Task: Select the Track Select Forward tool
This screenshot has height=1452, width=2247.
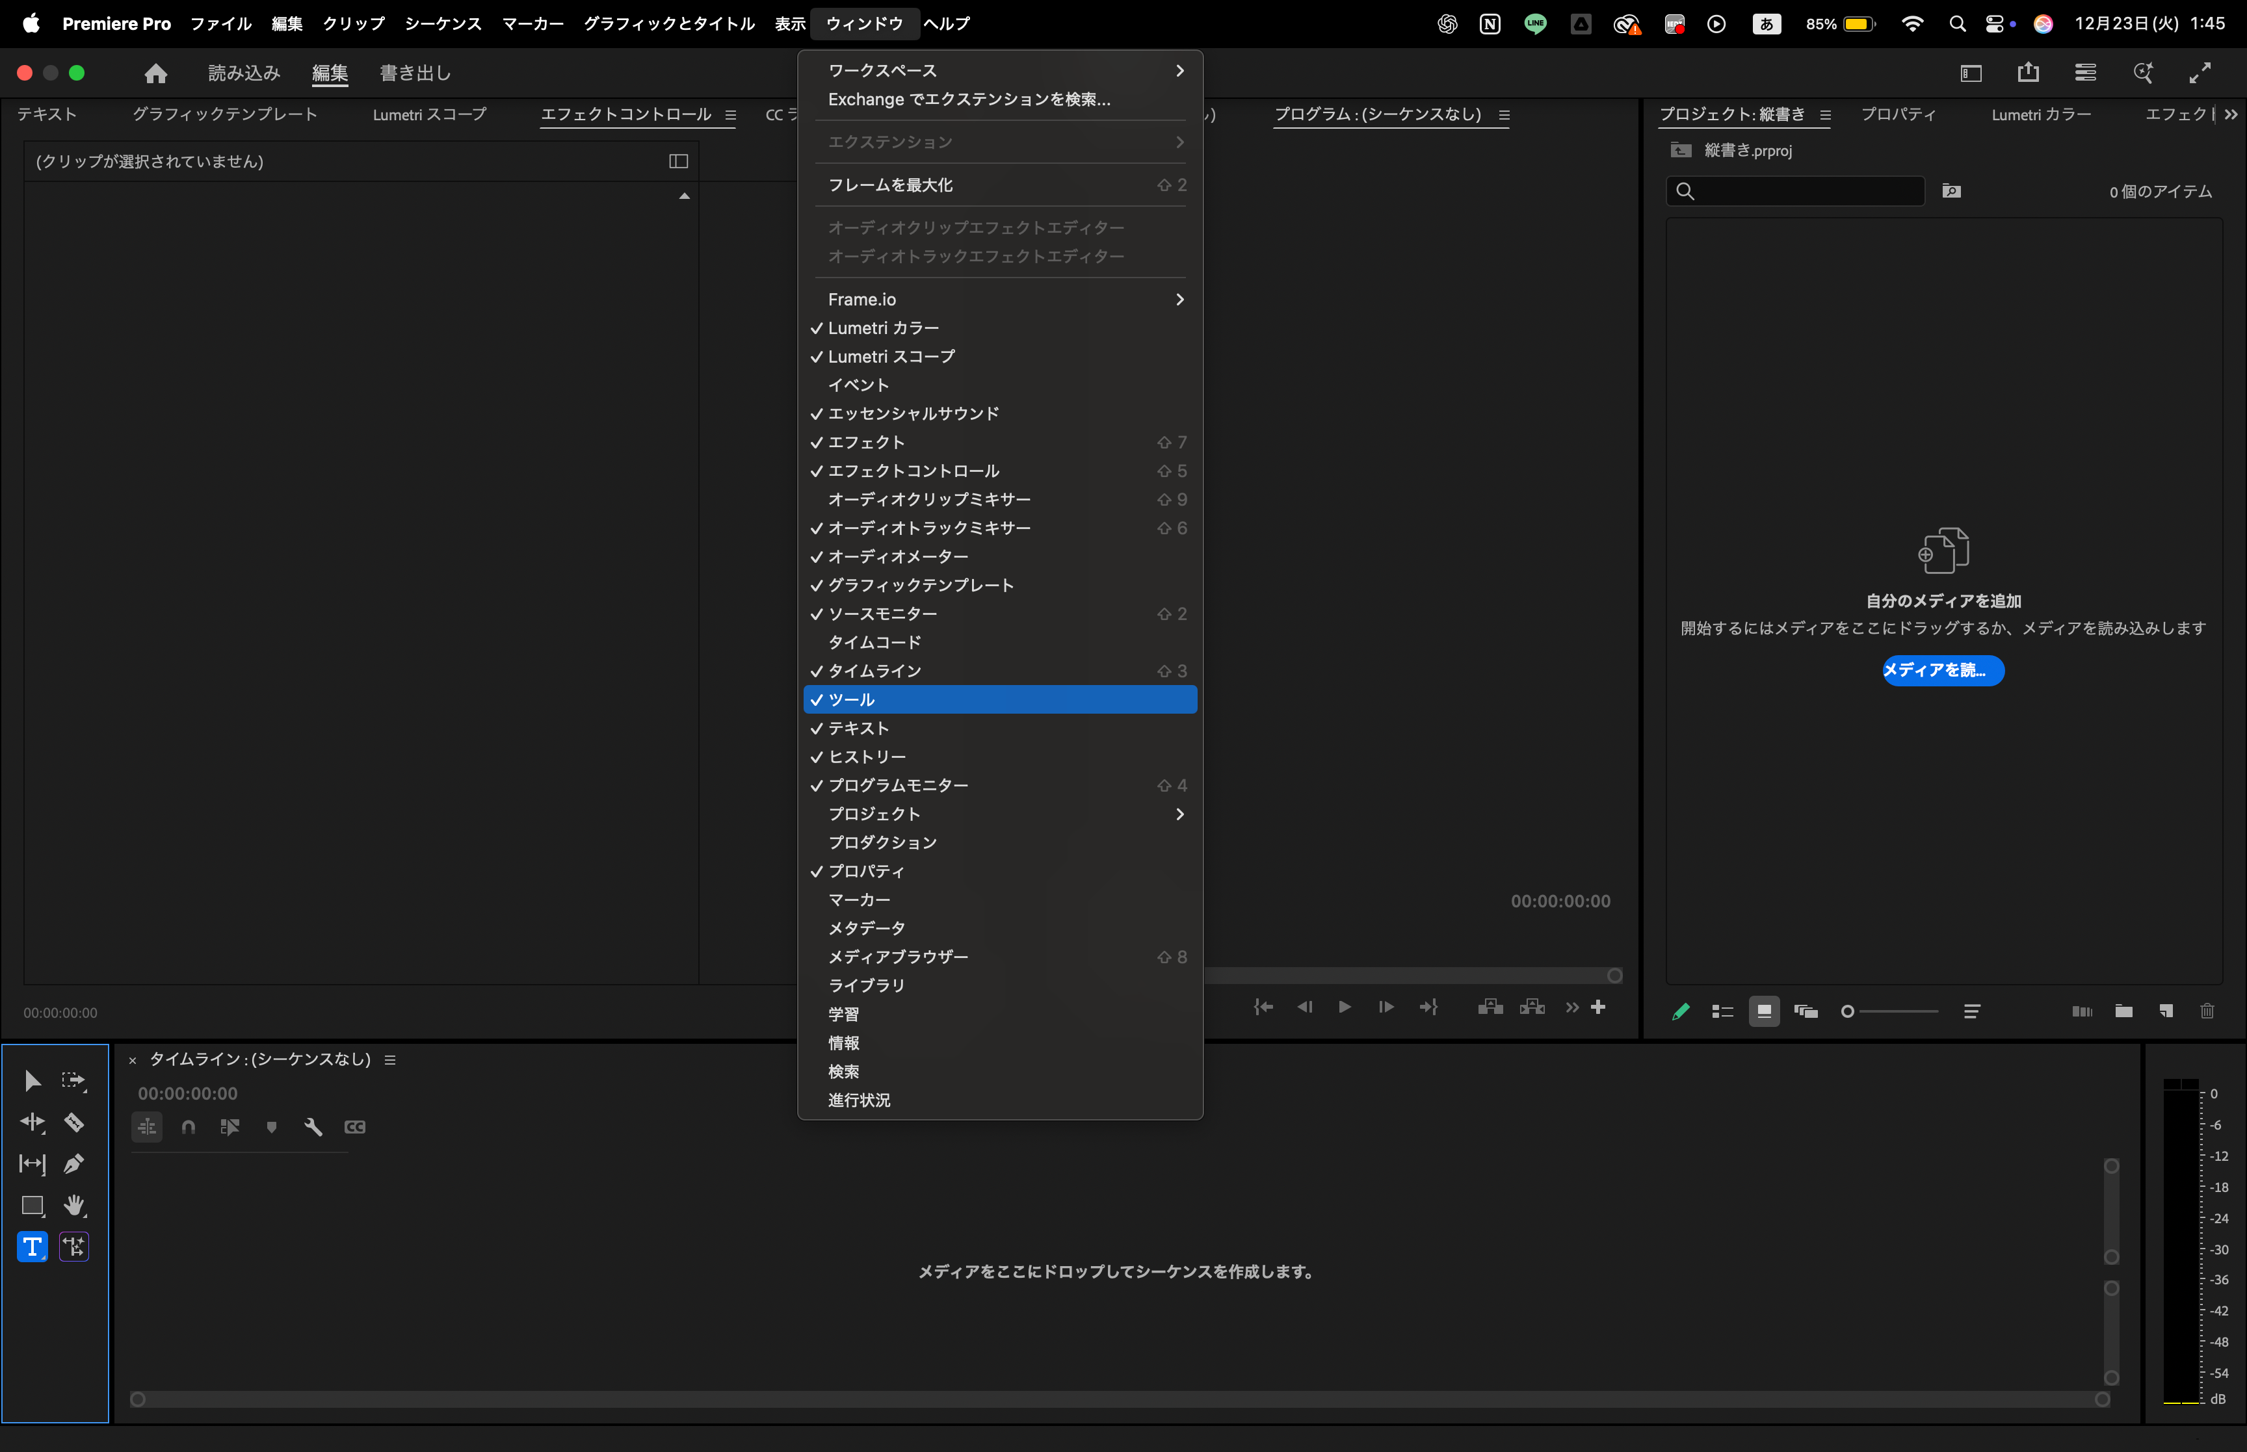Action: point(73,1080)
